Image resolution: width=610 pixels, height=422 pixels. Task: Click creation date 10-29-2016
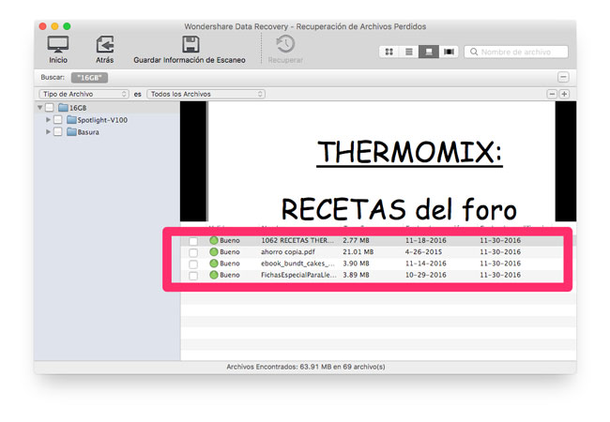[x=426, y=275]
